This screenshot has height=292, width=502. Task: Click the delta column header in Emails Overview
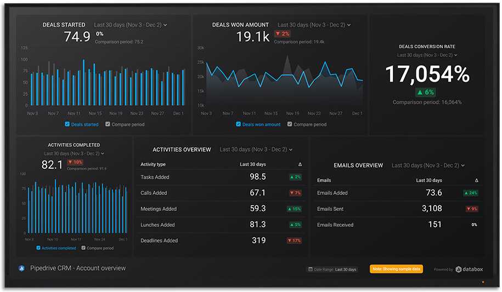click(476, 180)
